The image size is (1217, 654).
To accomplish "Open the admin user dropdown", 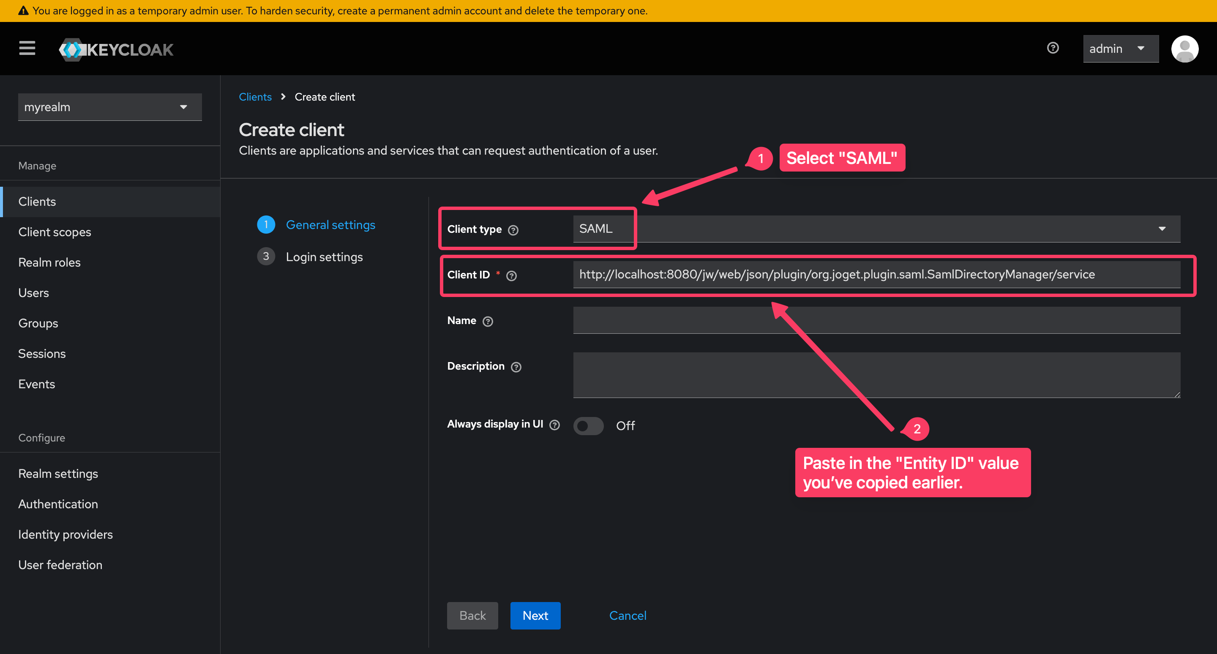I will (1120, 49).
